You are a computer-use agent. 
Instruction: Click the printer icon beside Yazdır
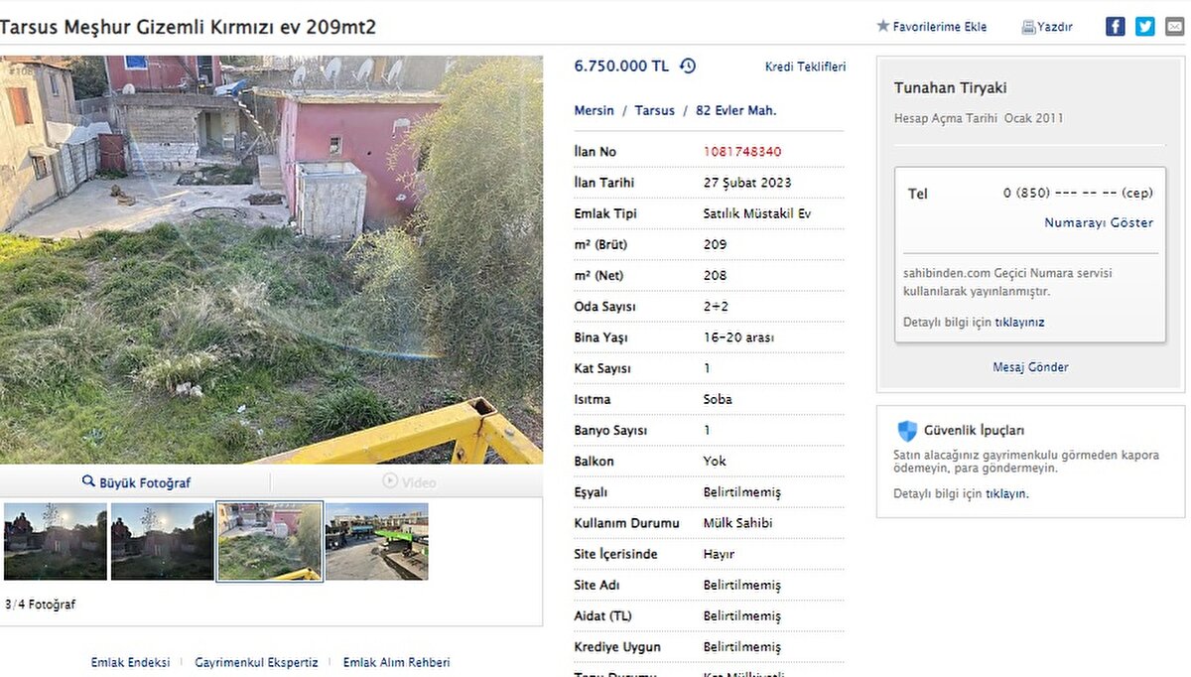click(x=1028, y=28)
